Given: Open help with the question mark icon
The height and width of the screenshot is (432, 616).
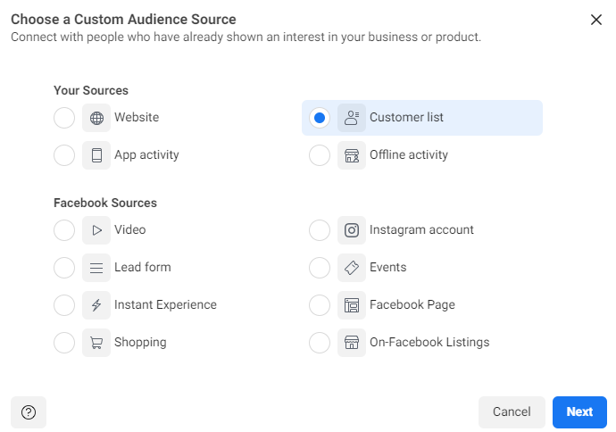Looking at the screenshot, I should 29,412.
